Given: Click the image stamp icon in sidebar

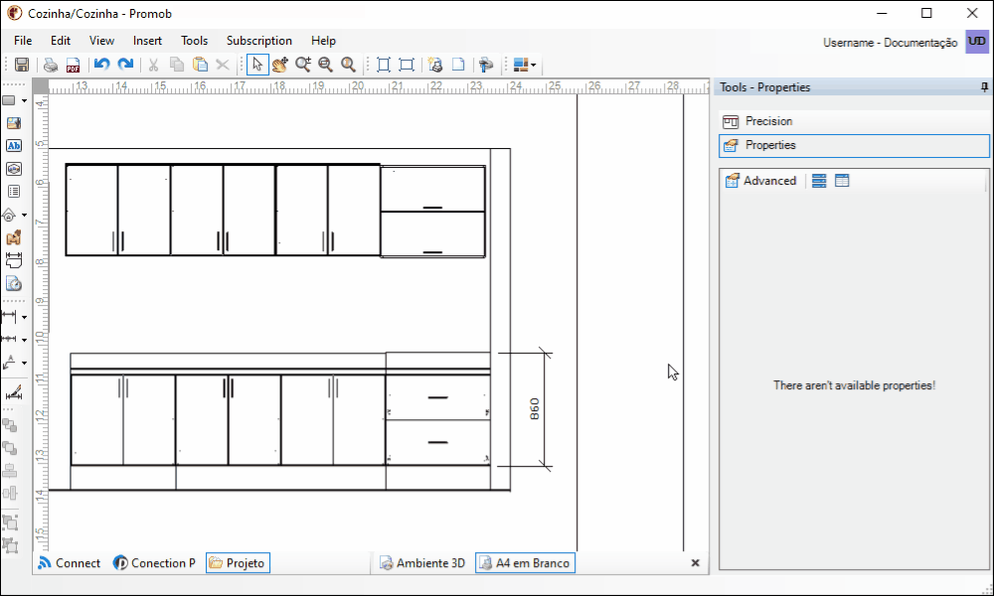Looking at the screenshot, I should pos(13,169).
